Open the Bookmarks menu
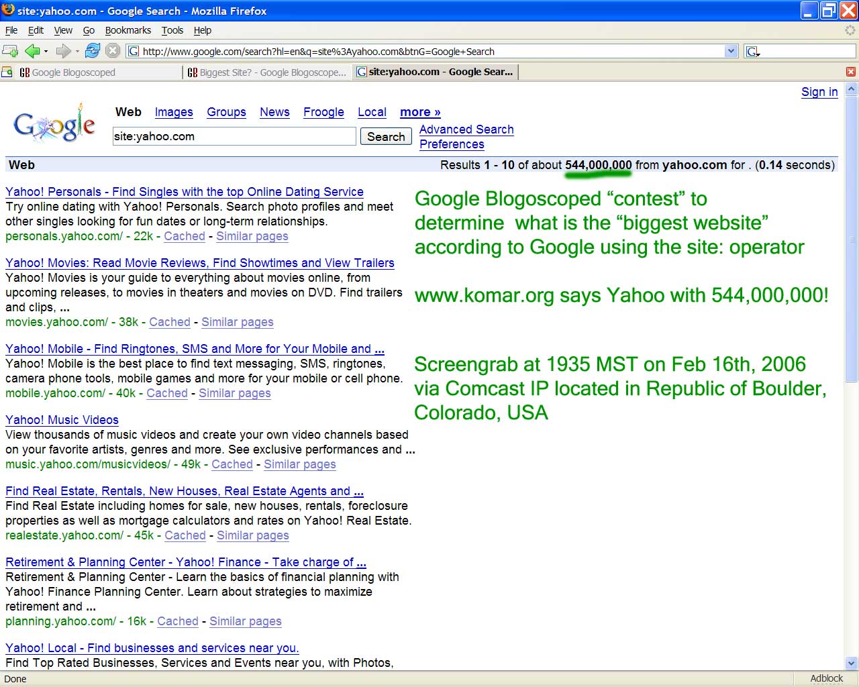Image resolution: width=859 pixels, height=687 pixels. [x=128, y=30]
